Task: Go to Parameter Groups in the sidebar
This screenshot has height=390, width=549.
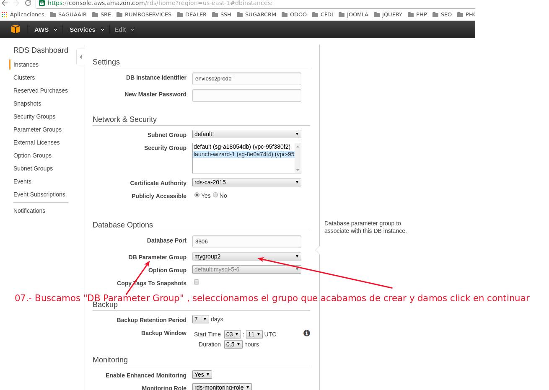Action: [x=38, y=129]
